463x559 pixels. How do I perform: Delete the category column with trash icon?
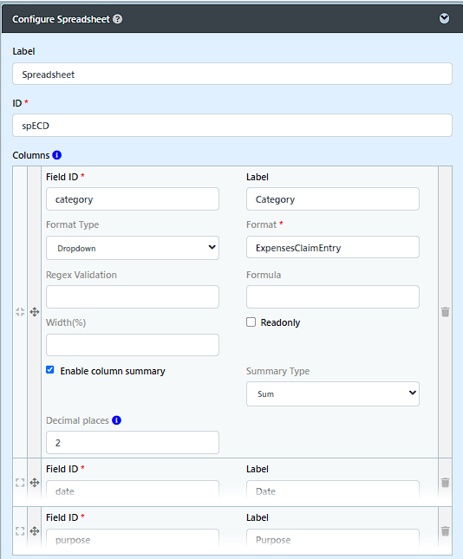click(445, 312)
